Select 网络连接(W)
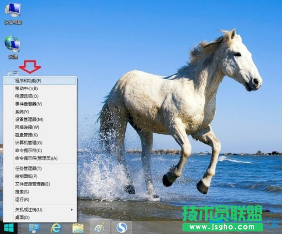 point(40,127)
